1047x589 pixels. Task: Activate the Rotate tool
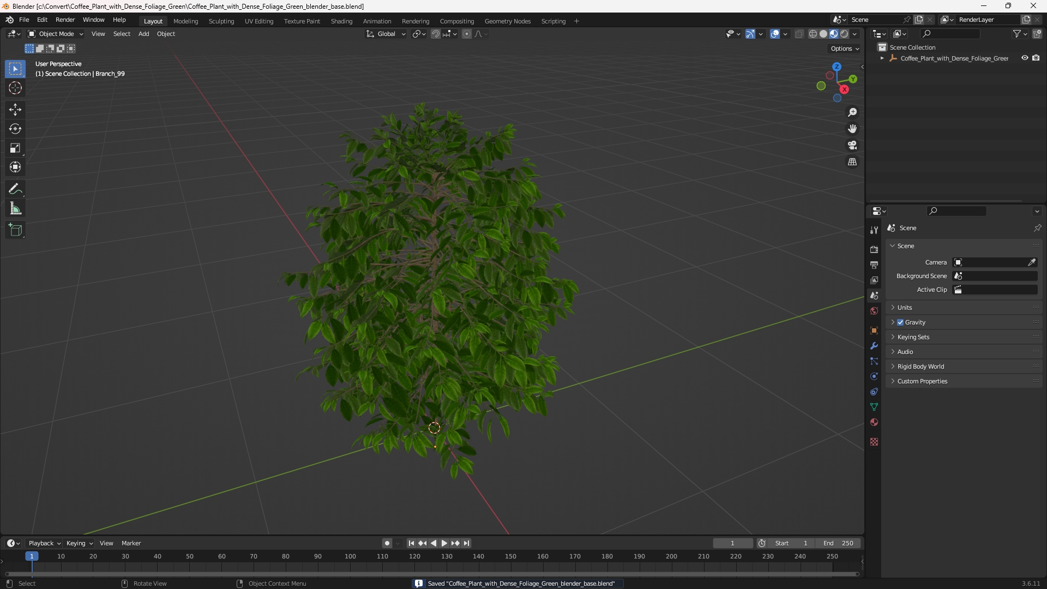tap(15, 129)
